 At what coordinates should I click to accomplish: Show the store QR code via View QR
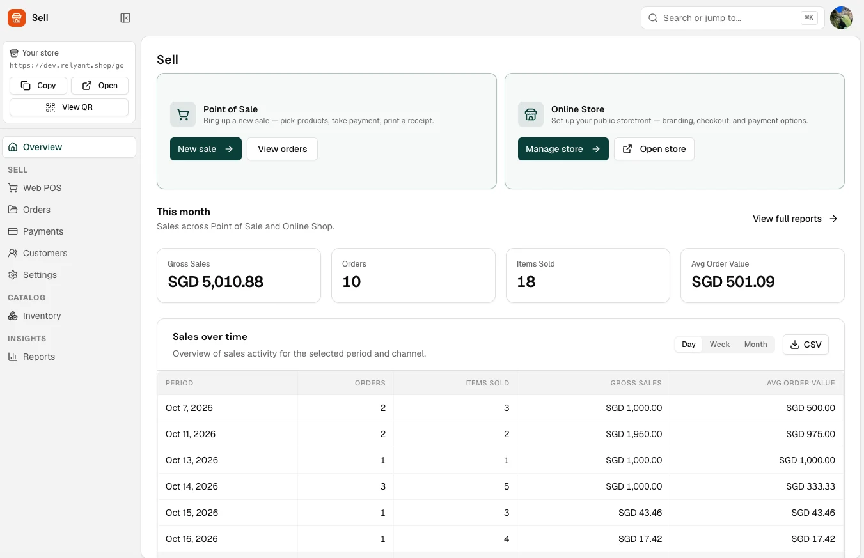point(69,107)
